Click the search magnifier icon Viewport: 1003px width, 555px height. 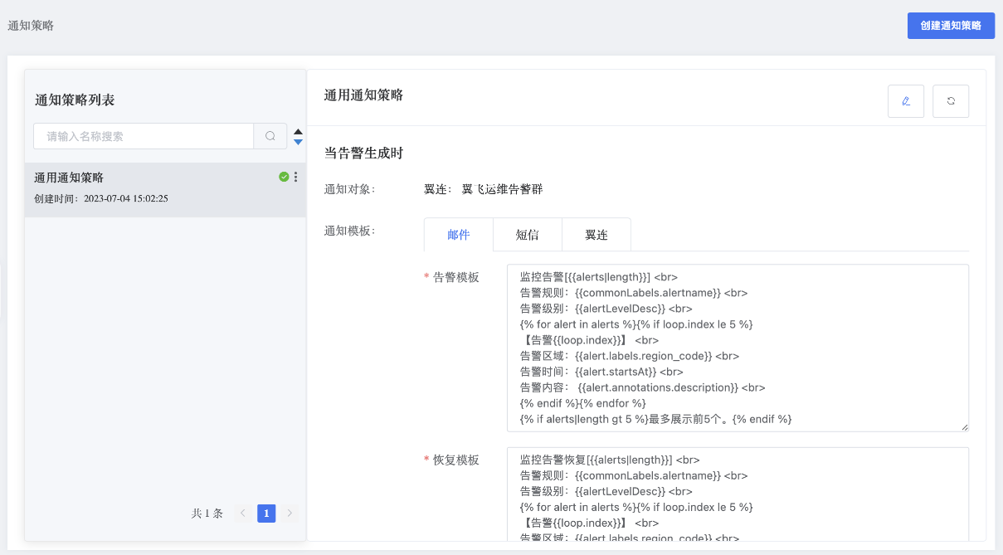(270, 136)
